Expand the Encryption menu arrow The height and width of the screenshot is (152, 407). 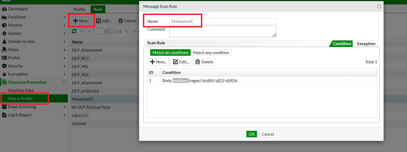point(64,74)
